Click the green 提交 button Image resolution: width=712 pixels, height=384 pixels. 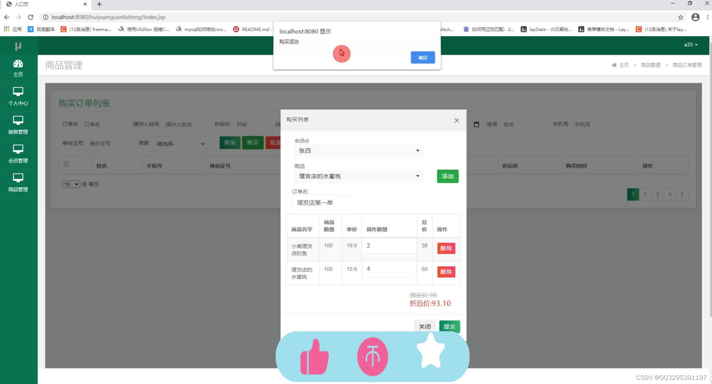coord(449,326)
